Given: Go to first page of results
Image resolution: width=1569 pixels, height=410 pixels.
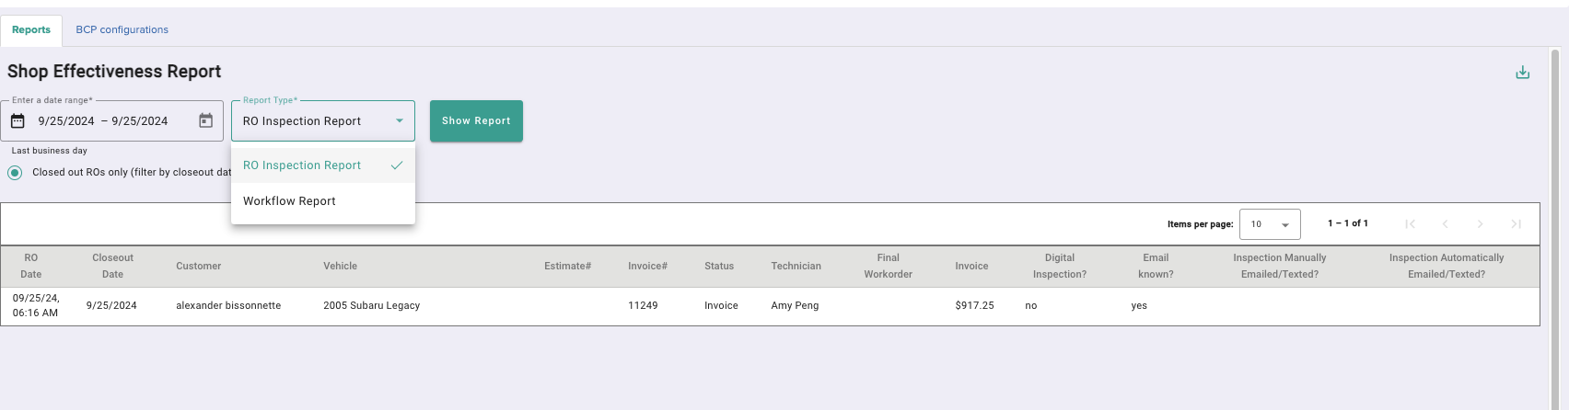Looking at the screenshot, I should (x=1410, y=223).
